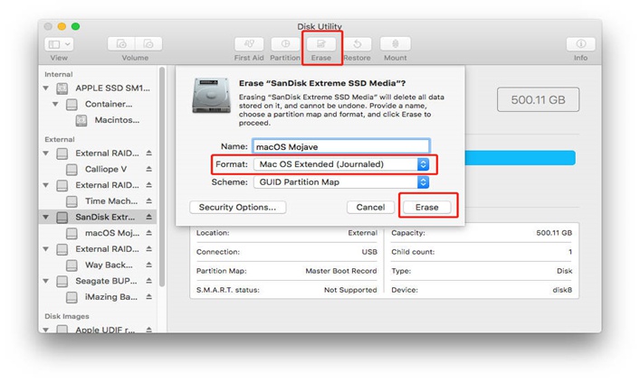Click the hard drive icon in the erase dialog

(212, 96)
